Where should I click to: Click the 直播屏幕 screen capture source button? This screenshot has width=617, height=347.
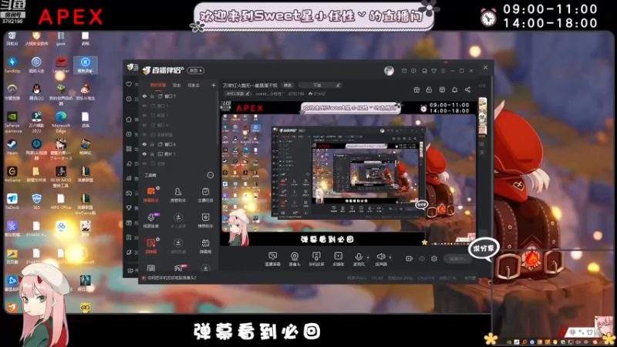click(272, 259)
